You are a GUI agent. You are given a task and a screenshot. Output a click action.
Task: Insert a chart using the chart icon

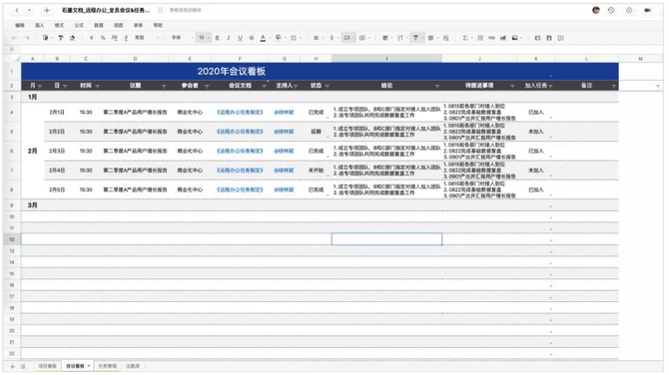pos(503,38)
